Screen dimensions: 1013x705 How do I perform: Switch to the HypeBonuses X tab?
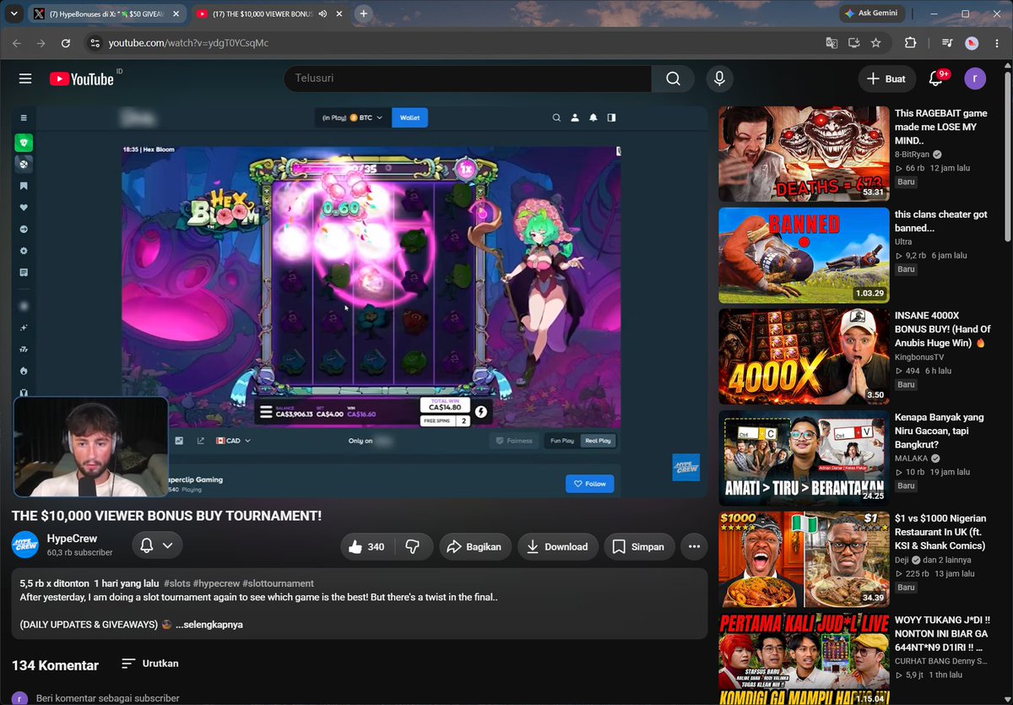coord(106,14)
